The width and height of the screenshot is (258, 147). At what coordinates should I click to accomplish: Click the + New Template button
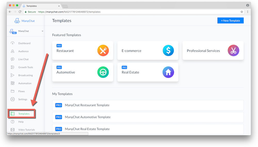pos(230,21)
